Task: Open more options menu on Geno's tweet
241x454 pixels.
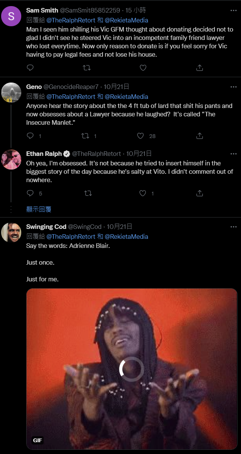Action: coord(233,87)
